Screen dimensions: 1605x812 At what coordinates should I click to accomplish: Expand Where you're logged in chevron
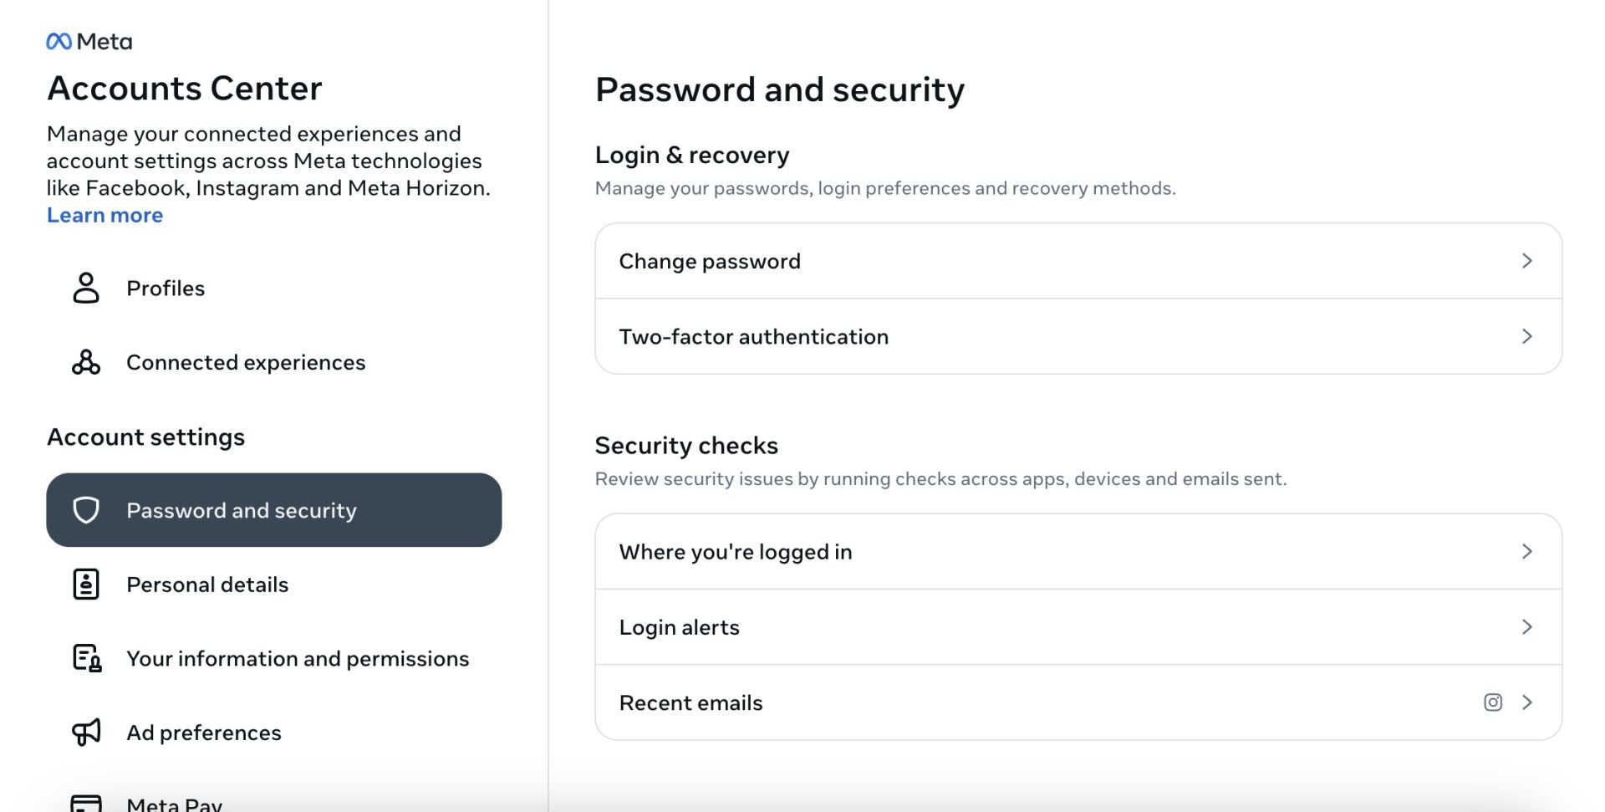coord(1527,551)
